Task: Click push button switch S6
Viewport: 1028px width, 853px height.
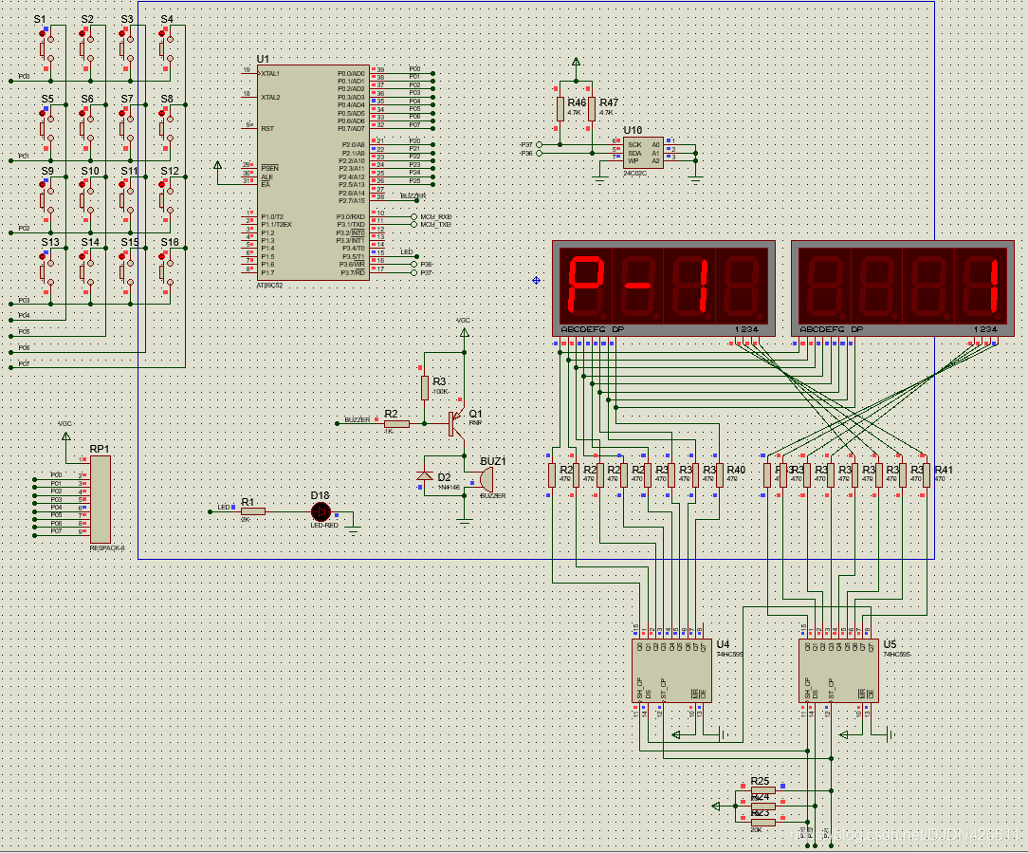Action: (x=86, y=129)
